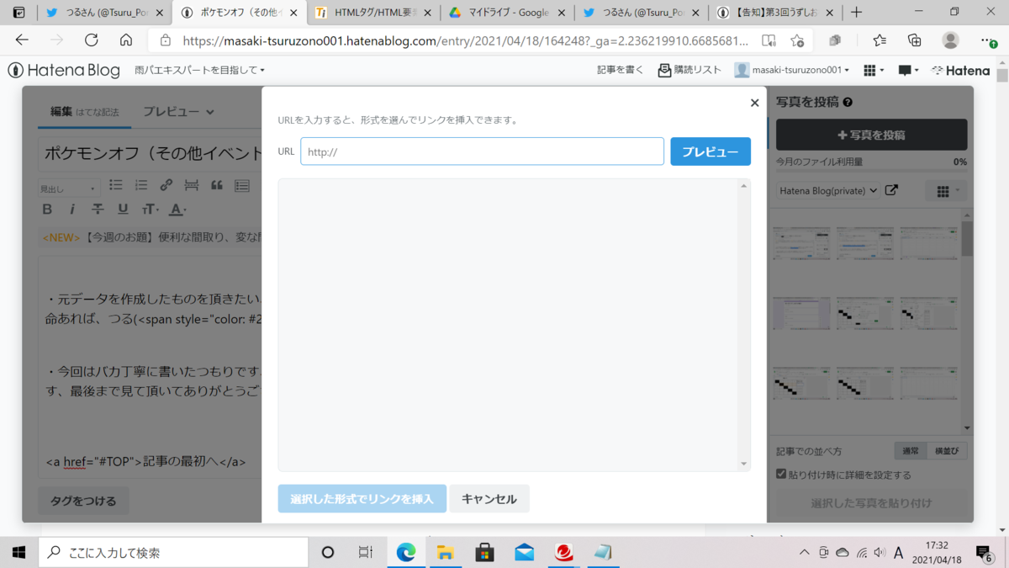
Task: Click the blockquote icon
Action: [x=216, y=185]
